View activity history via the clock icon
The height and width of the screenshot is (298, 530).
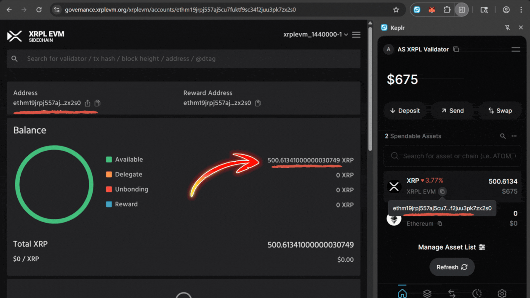[x=477, y=293]
